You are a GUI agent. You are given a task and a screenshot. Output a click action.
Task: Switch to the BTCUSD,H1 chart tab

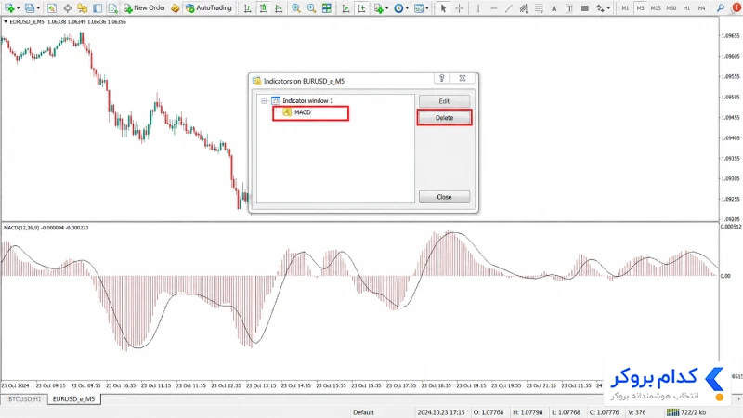click(25, 399)
